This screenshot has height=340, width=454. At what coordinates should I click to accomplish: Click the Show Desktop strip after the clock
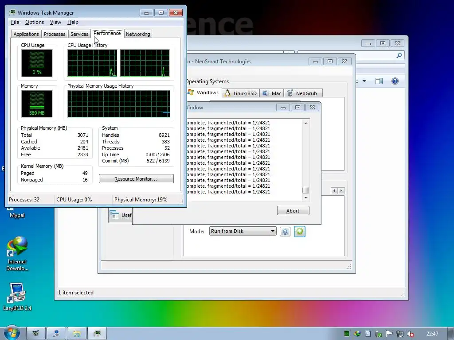pos(451,334)
